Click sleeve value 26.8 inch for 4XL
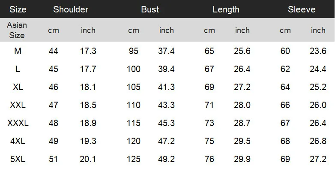This screenshot has height=169, width=335. (318, 141)
